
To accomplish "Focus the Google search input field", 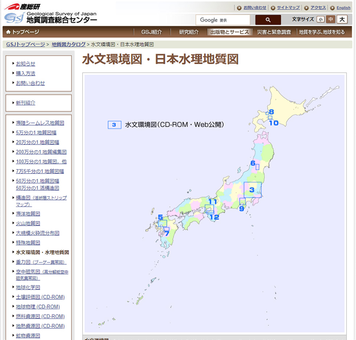I will (x=223, y=20).
